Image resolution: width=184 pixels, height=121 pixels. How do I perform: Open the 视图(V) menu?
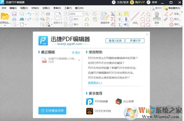pos(24,8)
